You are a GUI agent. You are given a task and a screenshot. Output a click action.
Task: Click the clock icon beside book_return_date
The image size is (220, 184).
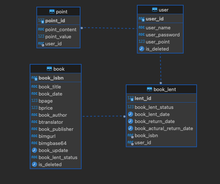tap(131, 121)
